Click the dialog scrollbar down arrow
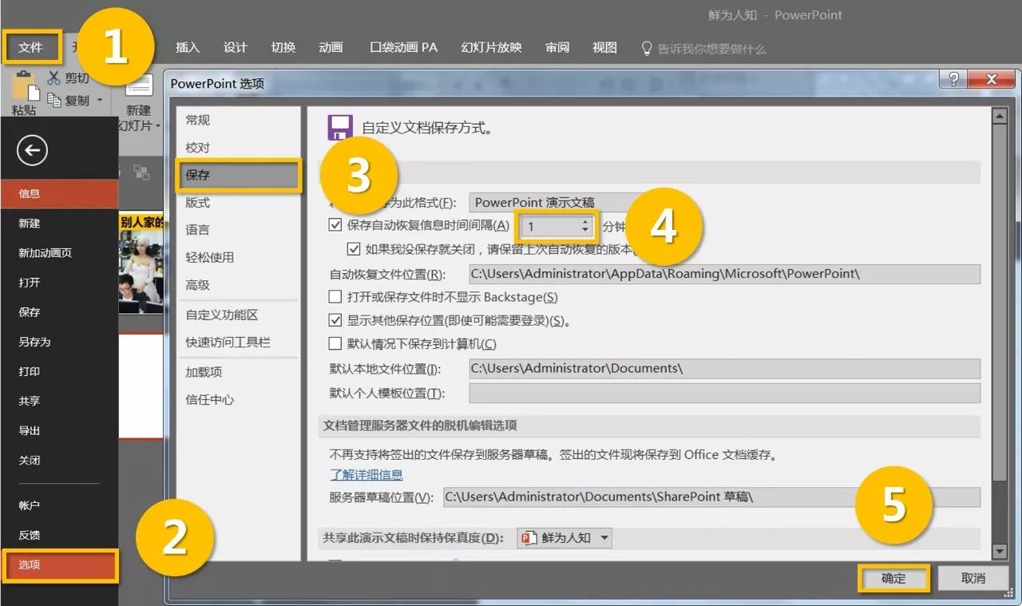The image size is (1022, 606). pyautogui.click(x=999, y=552)
